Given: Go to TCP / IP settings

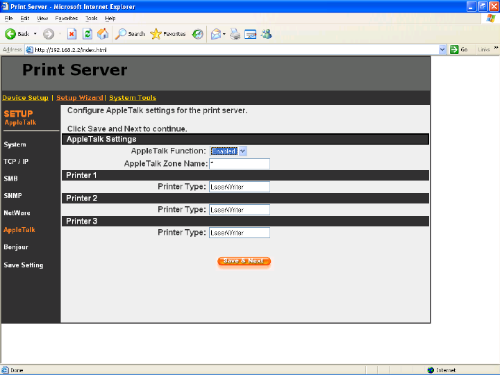Looking at the screenshot, I should 16,161.
